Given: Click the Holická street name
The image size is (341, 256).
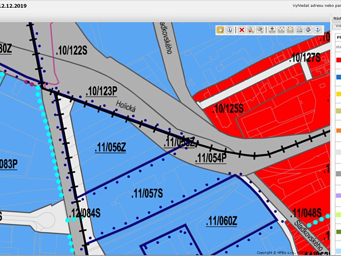Looking at the screenshot, I should 126,106.
